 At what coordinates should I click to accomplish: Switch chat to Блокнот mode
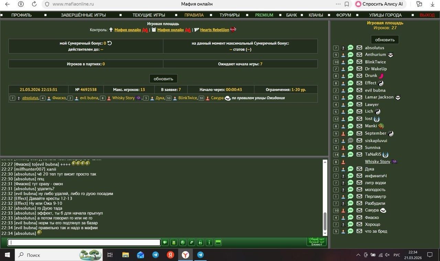[x=317, y=245]
